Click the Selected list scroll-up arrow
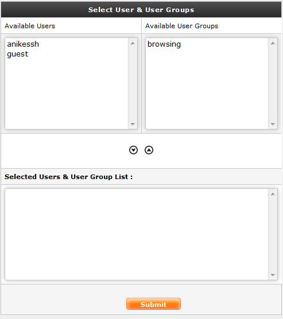The width and height of the screenshot is (283, 319). coord(273,194)
